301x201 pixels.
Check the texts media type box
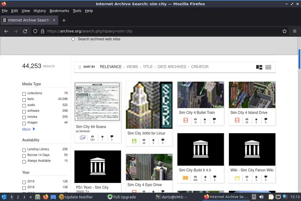tap(24, 100)
